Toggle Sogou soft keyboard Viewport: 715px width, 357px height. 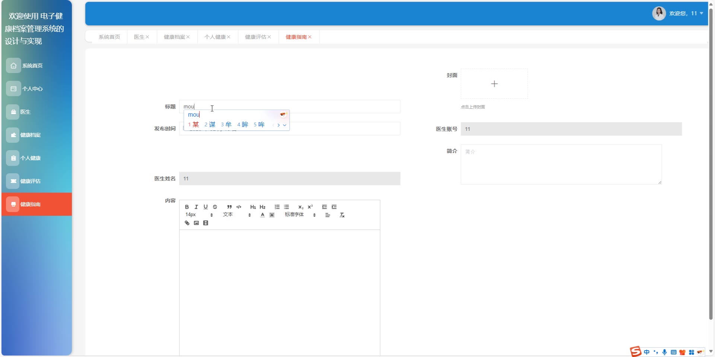tap(673, 352)
